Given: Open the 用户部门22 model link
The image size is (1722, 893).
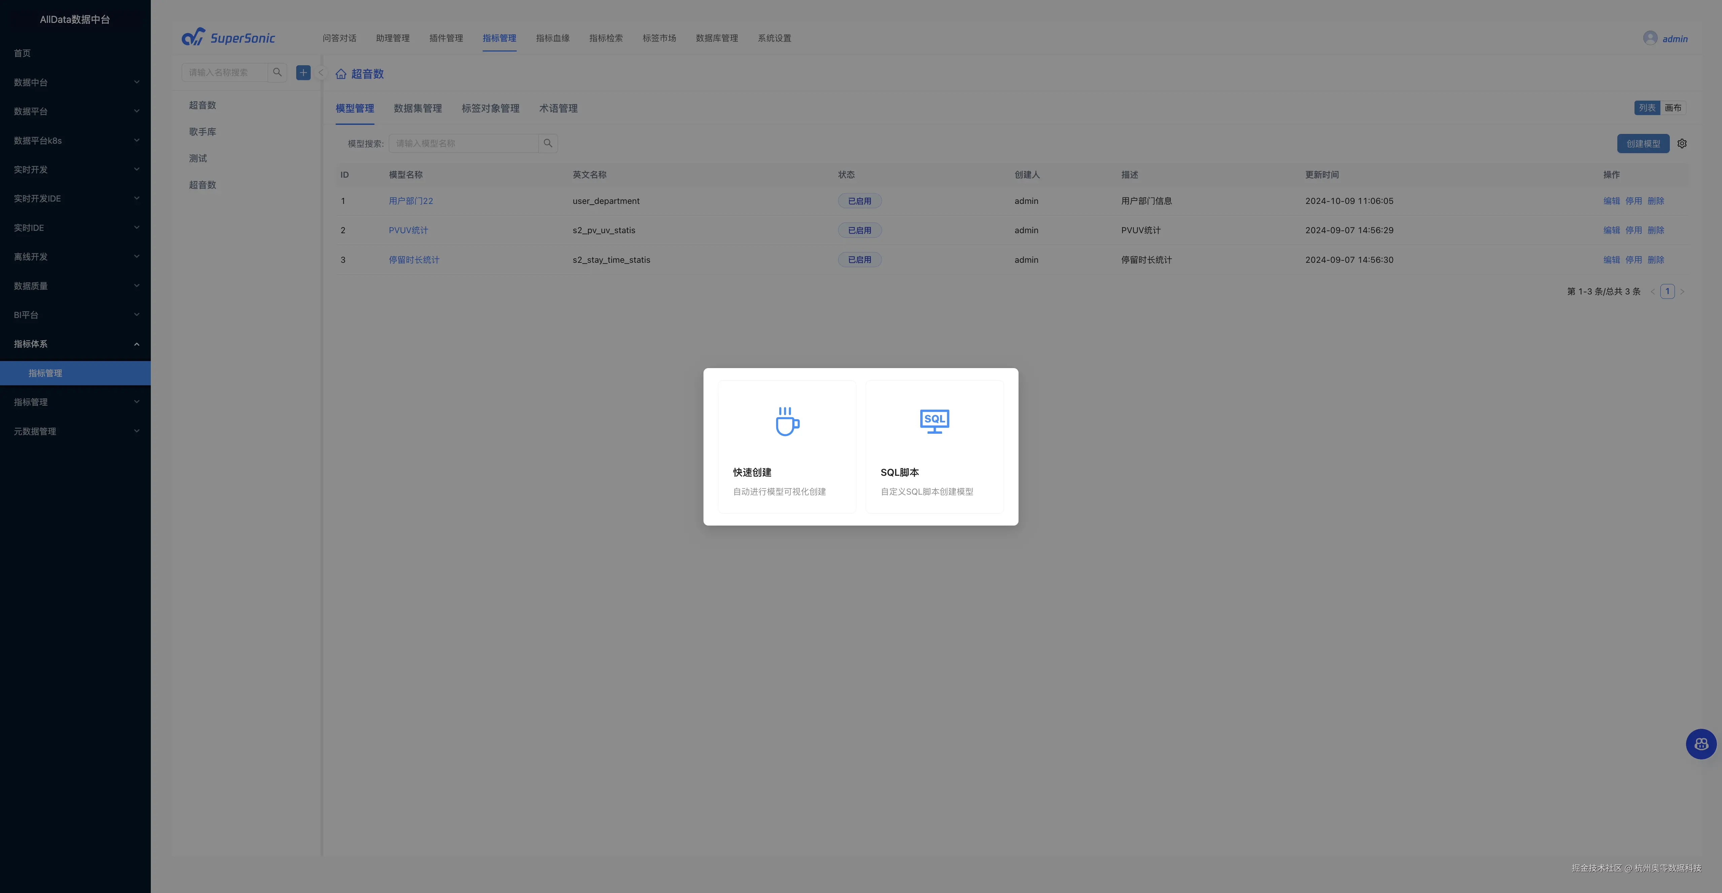Looking at the screenshot, I should tap(410, 201).
